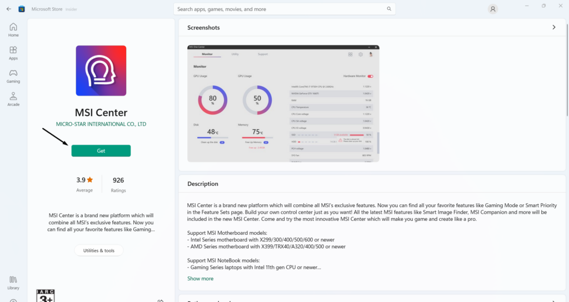Click the 3.9 average star rating
Image resolution: width=569 pixels, height=302 pixels.
pos(84,180)
